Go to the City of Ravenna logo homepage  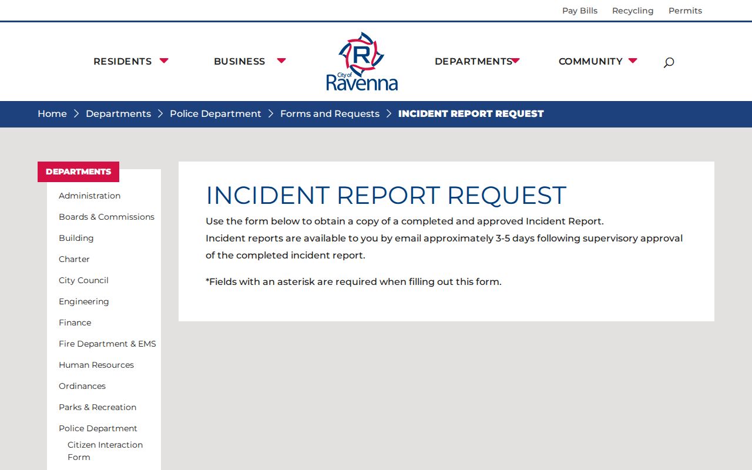coord(362,62)
